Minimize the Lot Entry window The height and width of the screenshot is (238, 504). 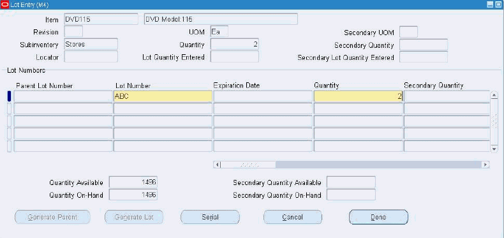tap(490, 4)
